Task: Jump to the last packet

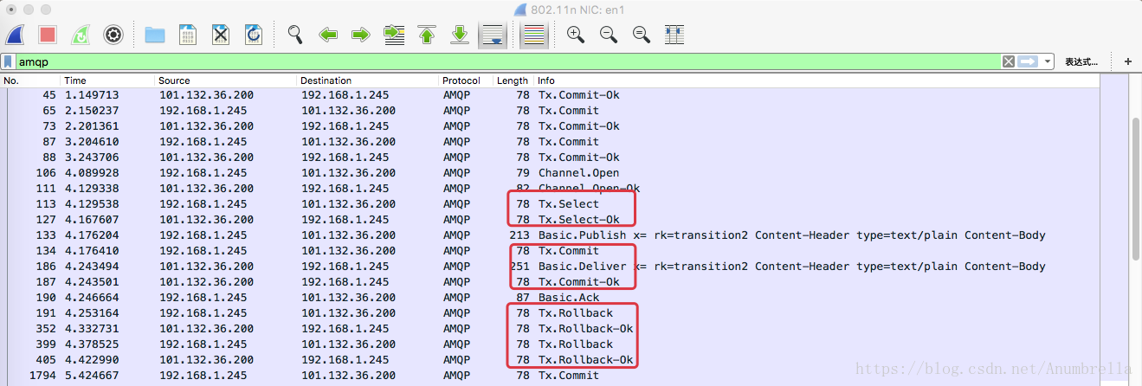Action: pos(460,35)
